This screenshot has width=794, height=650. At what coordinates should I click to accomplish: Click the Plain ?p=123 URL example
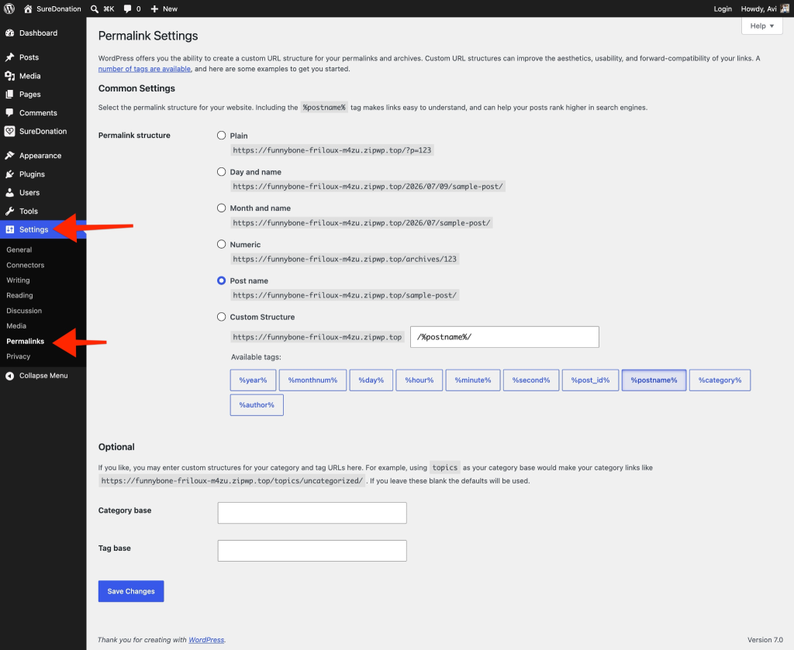(332, 150)
